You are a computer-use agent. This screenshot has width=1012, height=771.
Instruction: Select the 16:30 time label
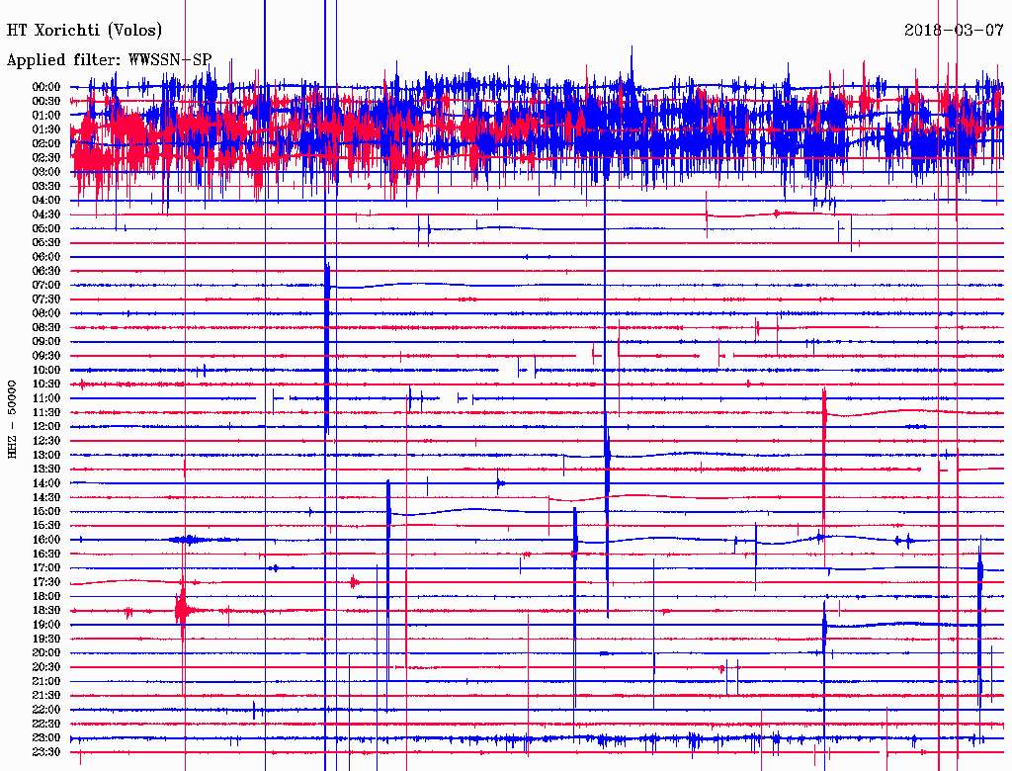[x=46, y=555]
